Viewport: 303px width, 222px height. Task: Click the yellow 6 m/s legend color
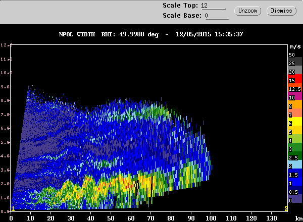click(295, 122)
